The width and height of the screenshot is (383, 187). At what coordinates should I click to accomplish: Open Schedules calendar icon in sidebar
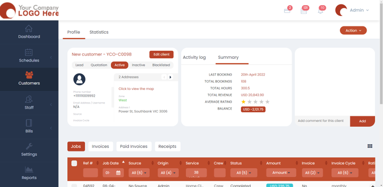point(29,52)
